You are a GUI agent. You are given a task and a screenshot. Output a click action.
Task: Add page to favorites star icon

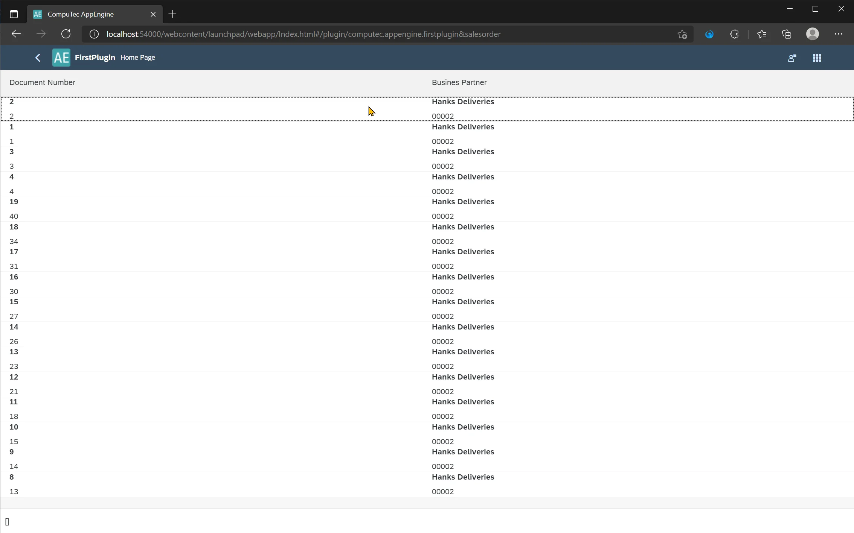click(682, 34)
